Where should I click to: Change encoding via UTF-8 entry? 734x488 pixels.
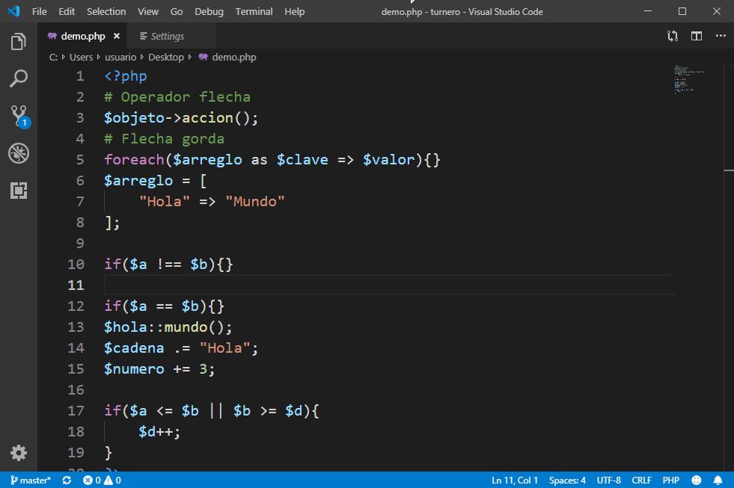608,480
